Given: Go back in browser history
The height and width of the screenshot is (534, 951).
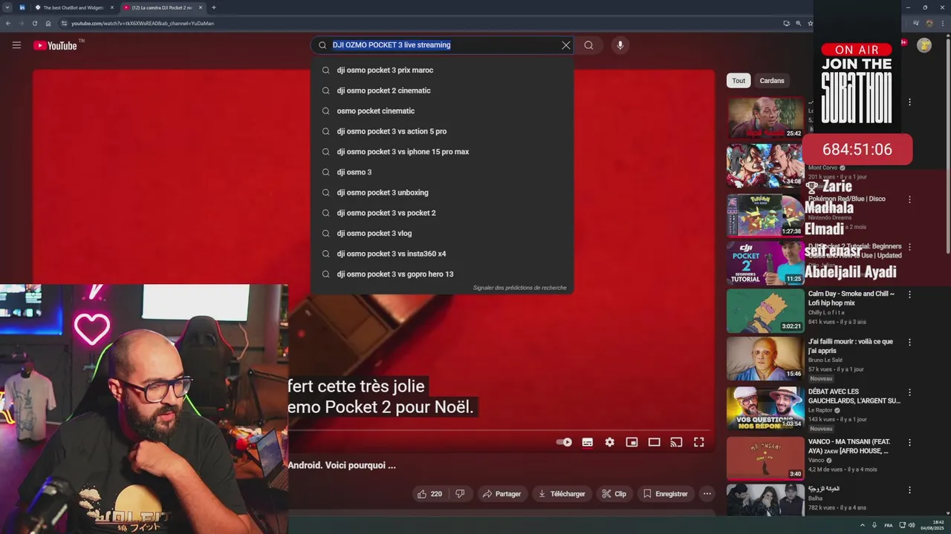Looking at the screenshot, I should click(x=7, y=23).
